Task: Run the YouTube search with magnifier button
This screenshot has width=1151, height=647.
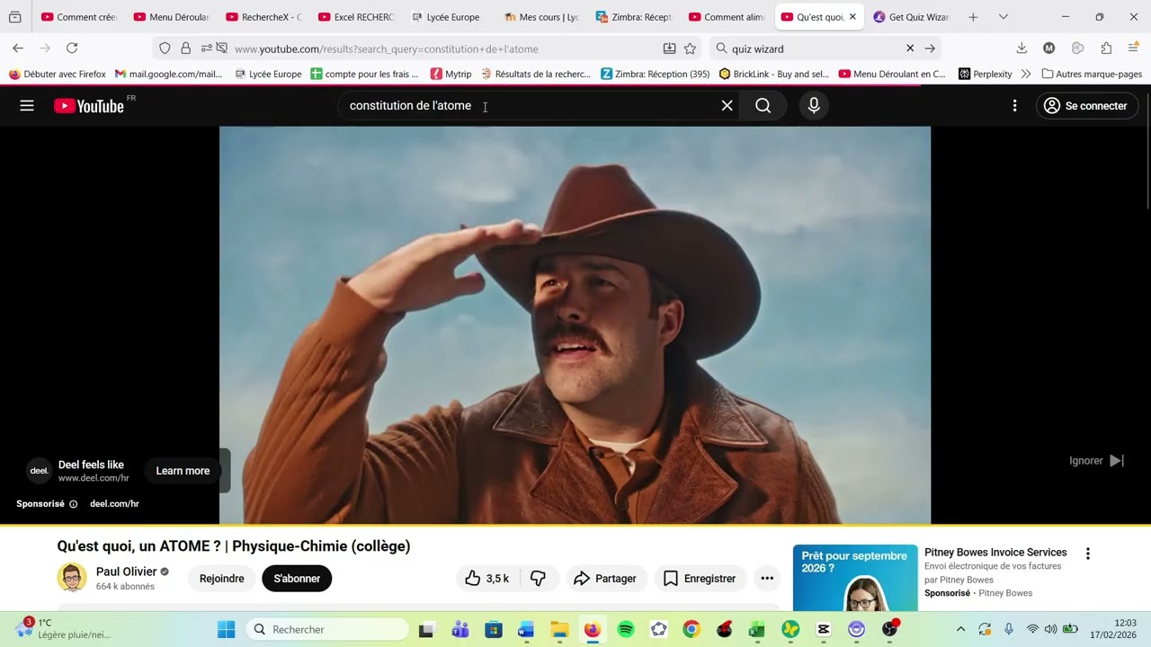Action: click(x=763, y=106)
